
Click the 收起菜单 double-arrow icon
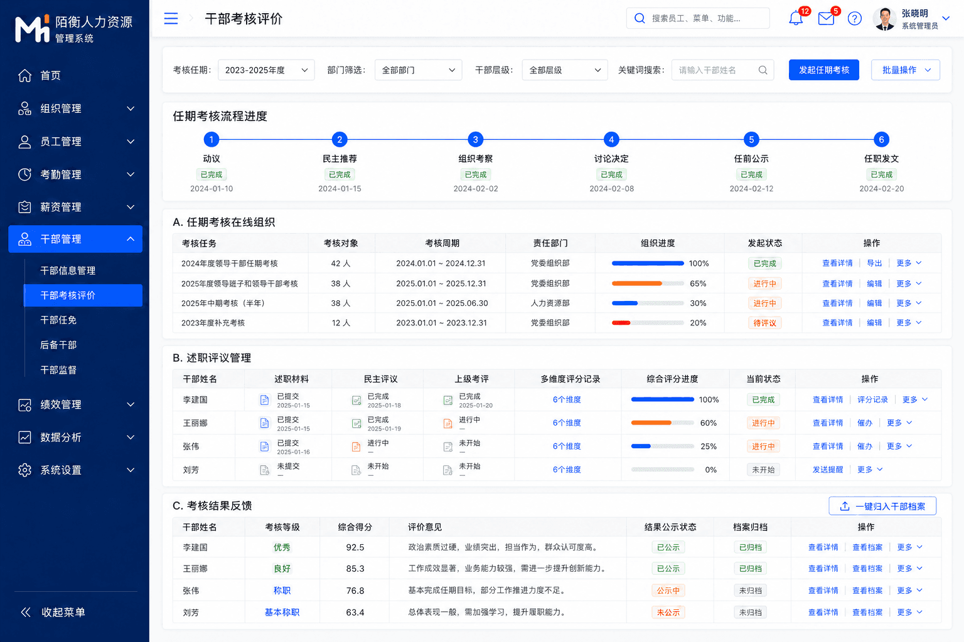point(26,612)
